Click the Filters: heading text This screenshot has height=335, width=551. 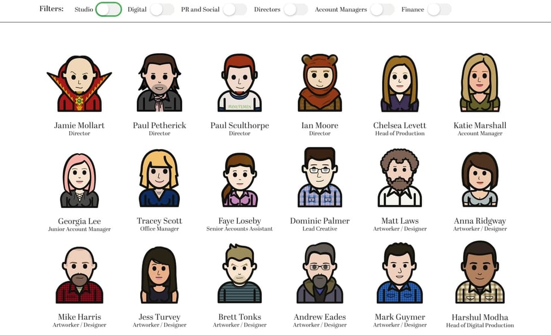tap(51, 9)
